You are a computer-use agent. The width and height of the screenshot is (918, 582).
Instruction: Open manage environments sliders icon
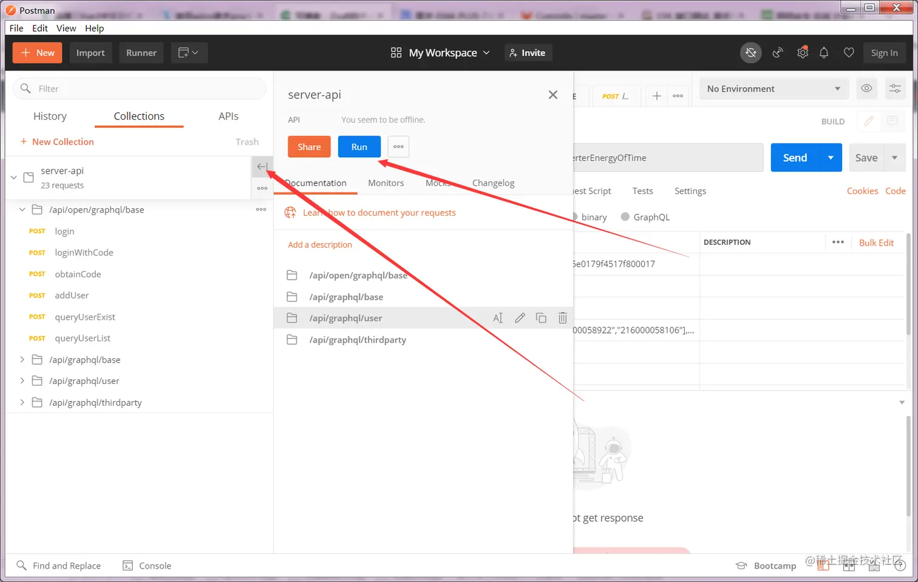coord(895,89)
